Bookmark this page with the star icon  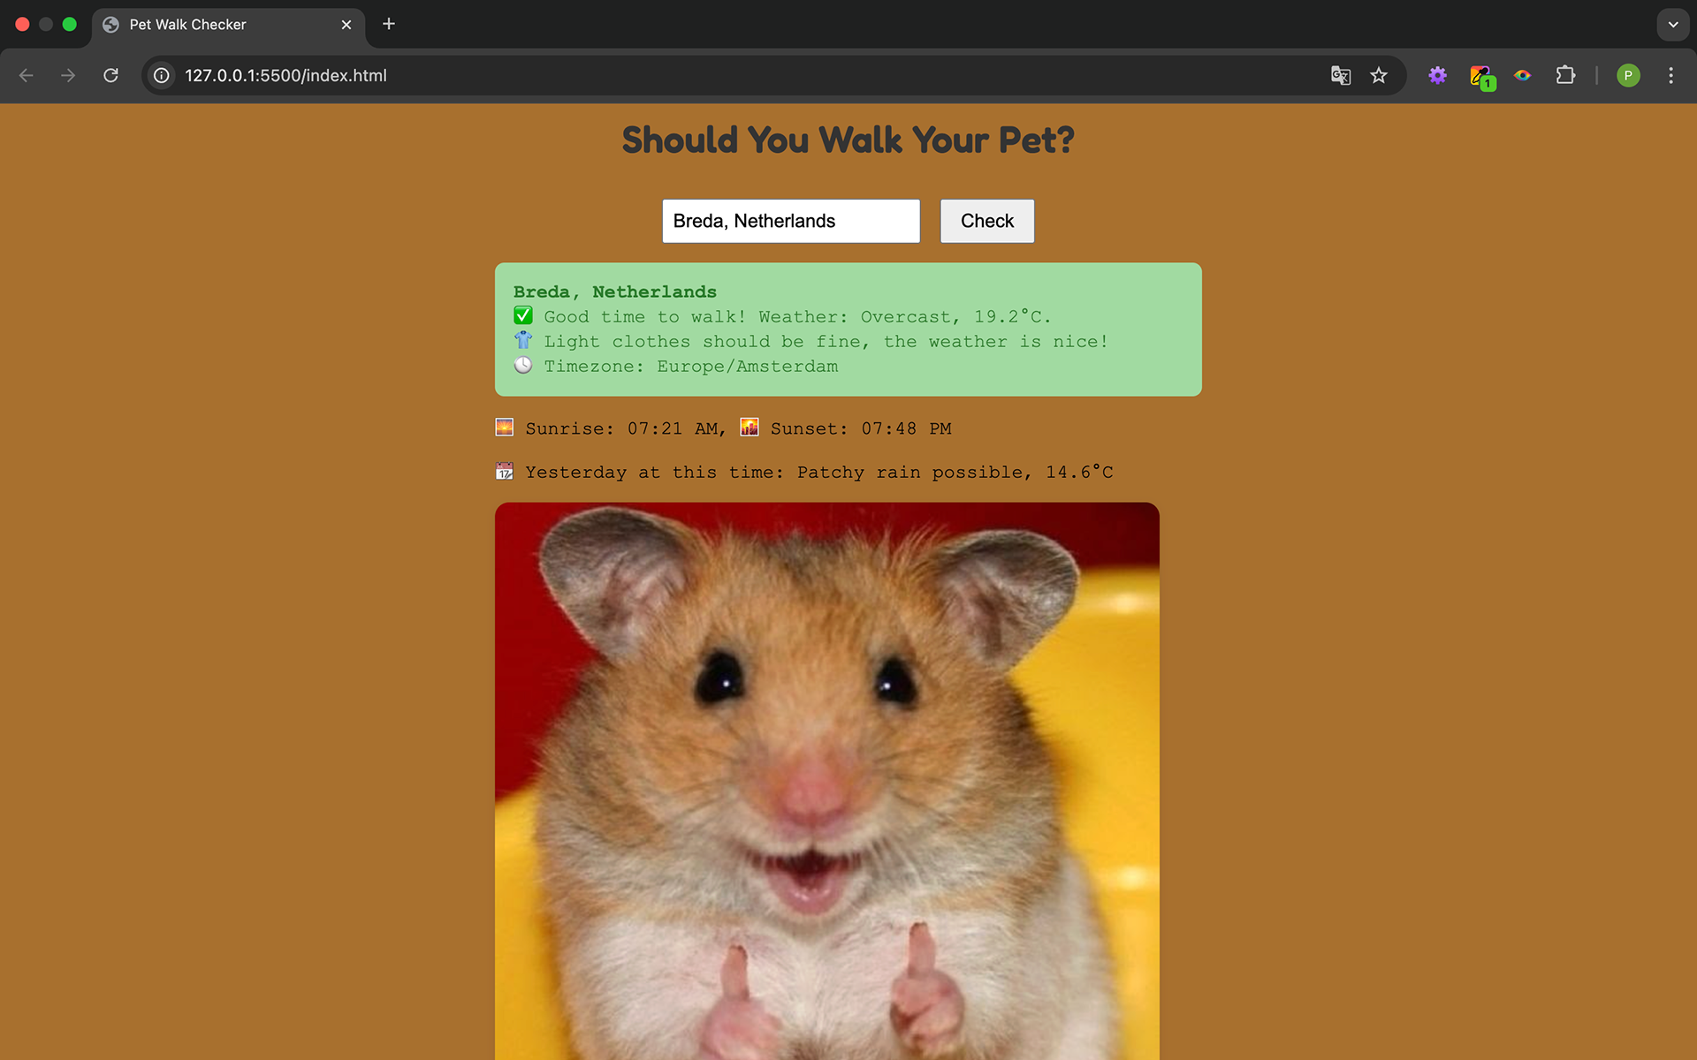1379,76
